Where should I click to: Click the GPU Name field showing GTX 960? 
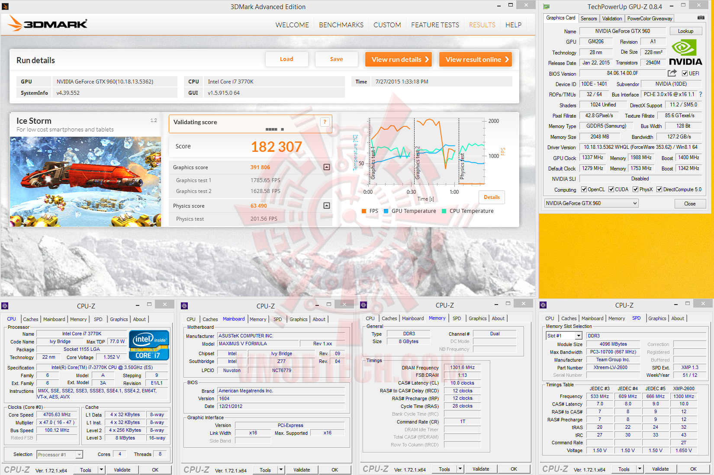click(x=622, y=31)
